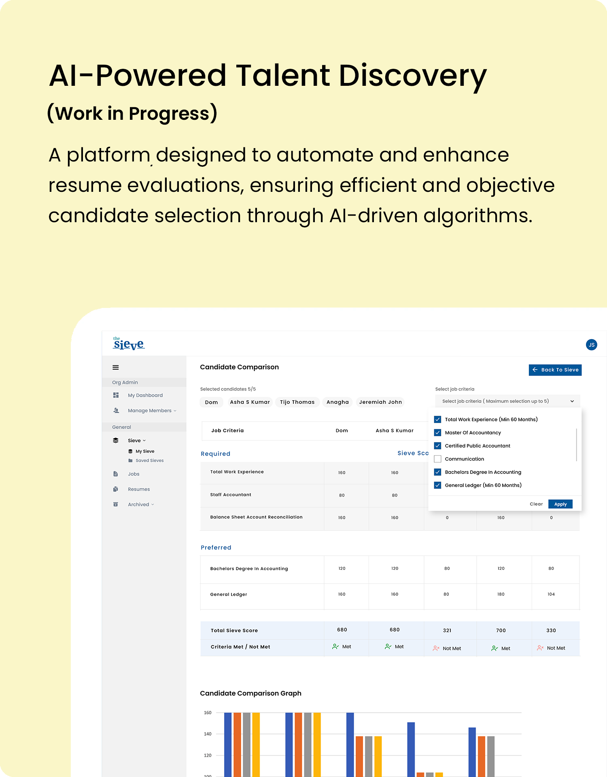
Task: Click the Sieve logo
Action: tap(129, 344)
